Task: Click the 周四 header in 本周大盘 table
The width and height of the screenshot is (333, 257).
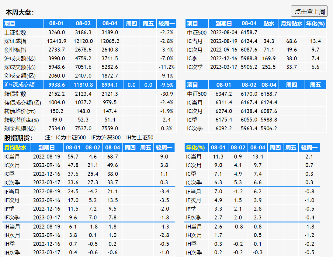Action: point(131,24)
